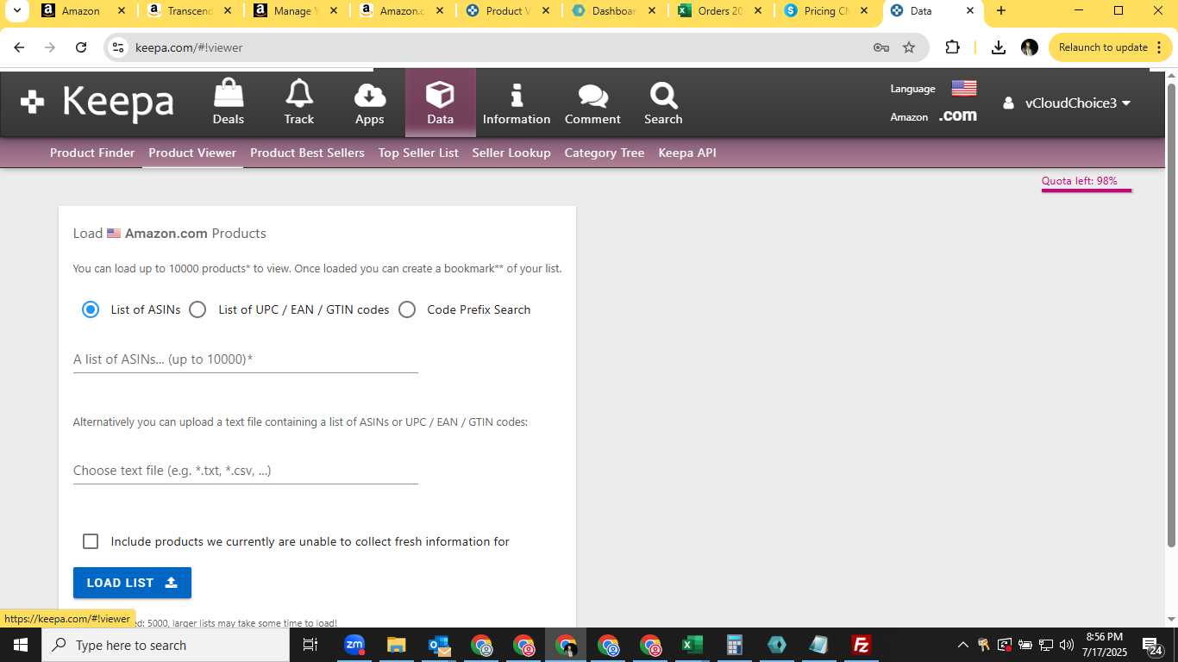Image resolution: width=1178 pixels, height=662 pixels.
Task: Click the US flag Language icon
Action: (x=964, y=88)
